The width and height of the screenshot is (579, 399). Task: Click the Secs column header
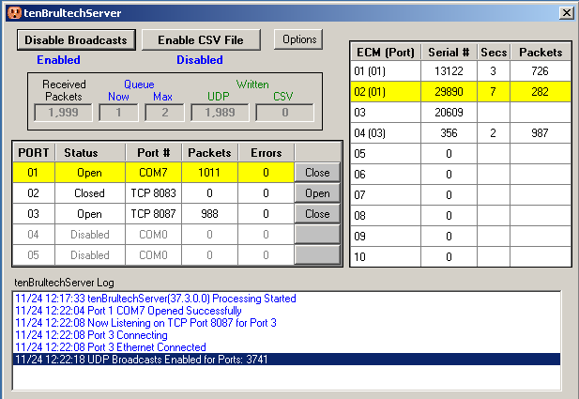[494, 52]
